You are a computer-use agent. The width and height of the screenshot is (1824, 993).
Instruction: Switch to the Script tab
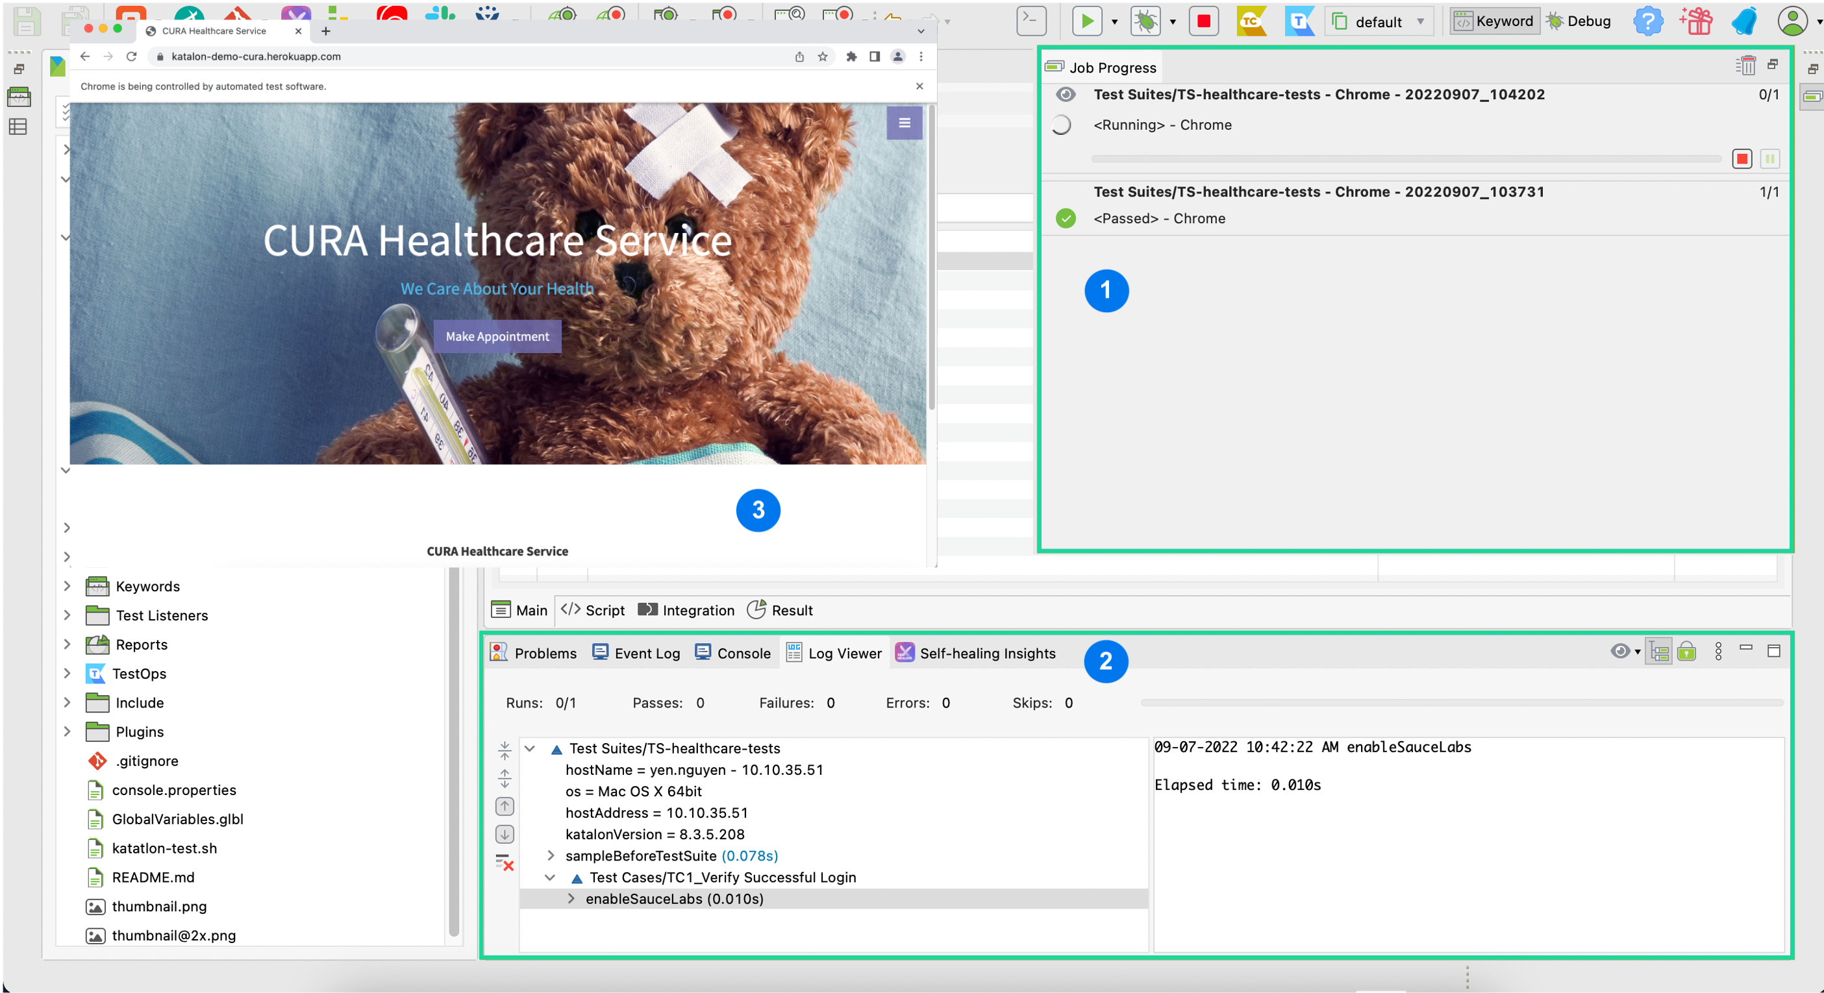click(x=593, y=609)
